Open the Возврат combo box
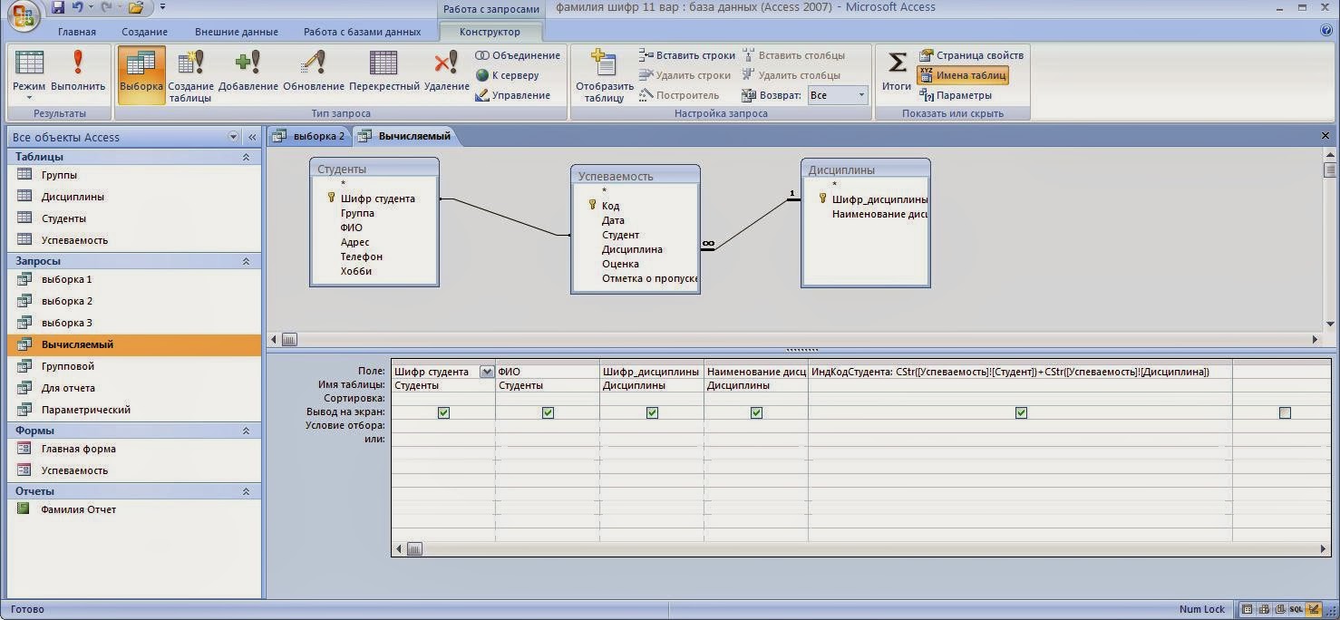1340x620 pixels. (x=838, y=95)
